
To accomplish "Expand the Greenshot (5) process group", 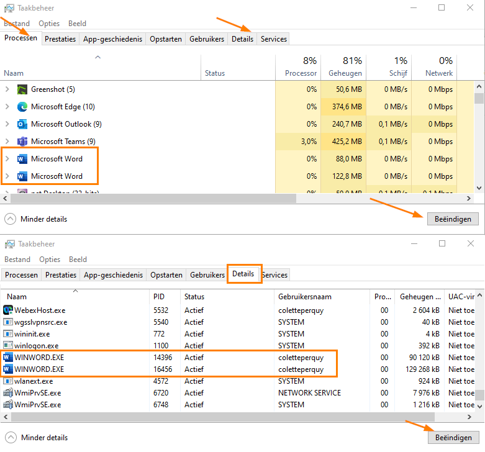I will pyautogui.click(x=7, y=89).
